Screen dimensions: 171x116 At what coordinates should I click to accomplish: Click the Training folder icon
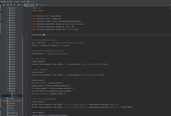(x=8, y=98)
